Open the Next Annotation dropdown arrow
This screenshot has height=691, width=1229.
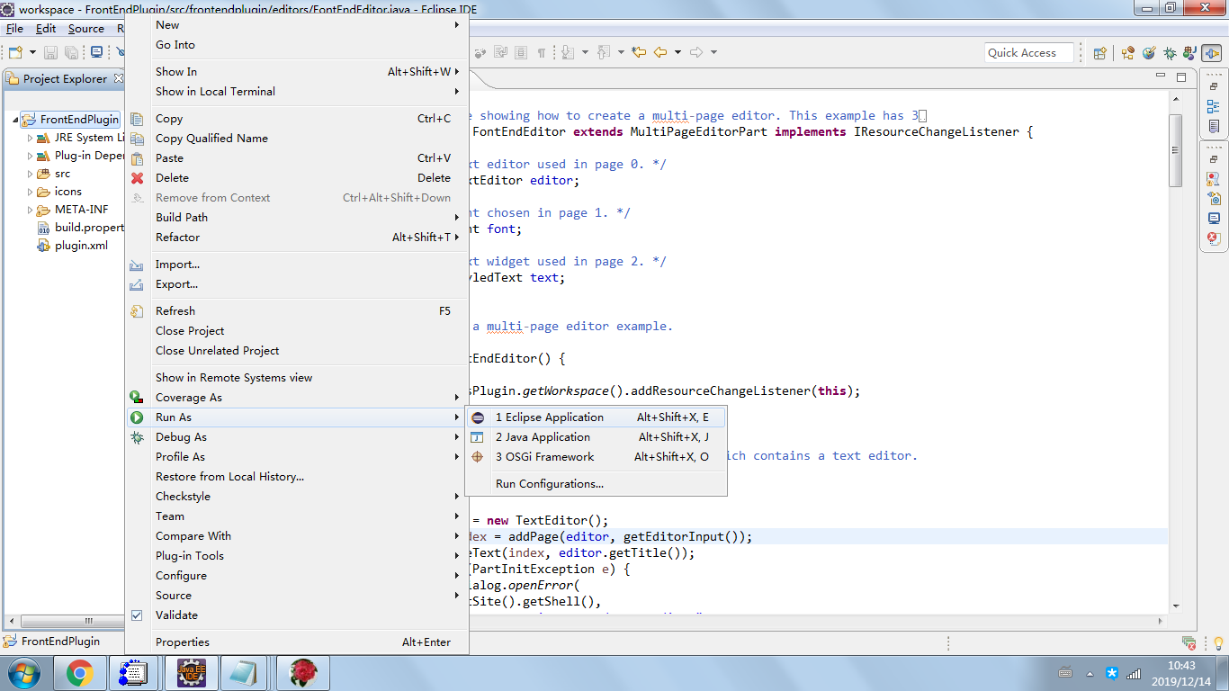(x=585, y=53)
